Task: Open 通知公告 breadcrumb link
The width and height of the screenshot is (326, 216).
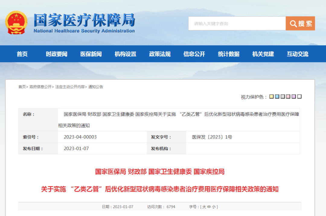Action: pos(96,87)
